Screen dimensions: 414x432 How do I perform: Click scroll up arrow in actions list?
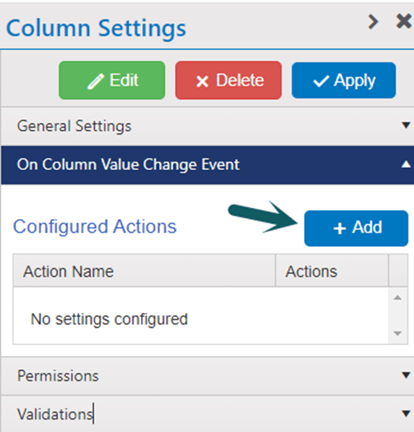point(397,297)
